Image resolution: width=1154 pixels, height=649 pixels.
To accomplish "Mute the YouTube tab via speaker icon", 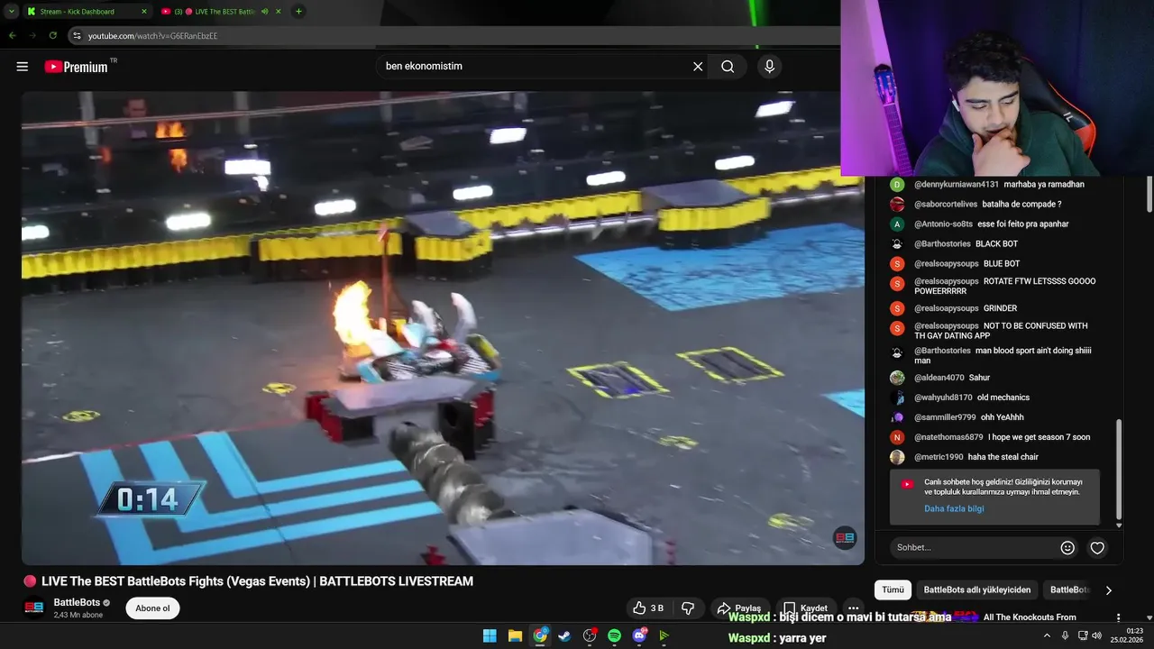I will [264, 12].
